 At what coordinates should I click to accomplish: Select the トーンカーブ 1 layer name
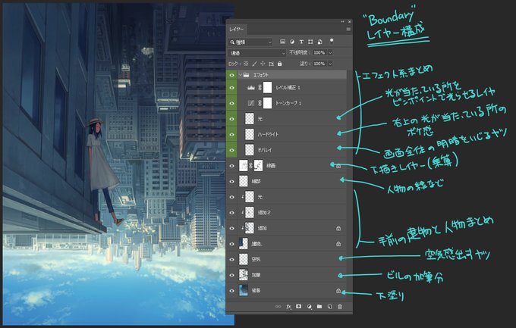(x=288, y=103)
